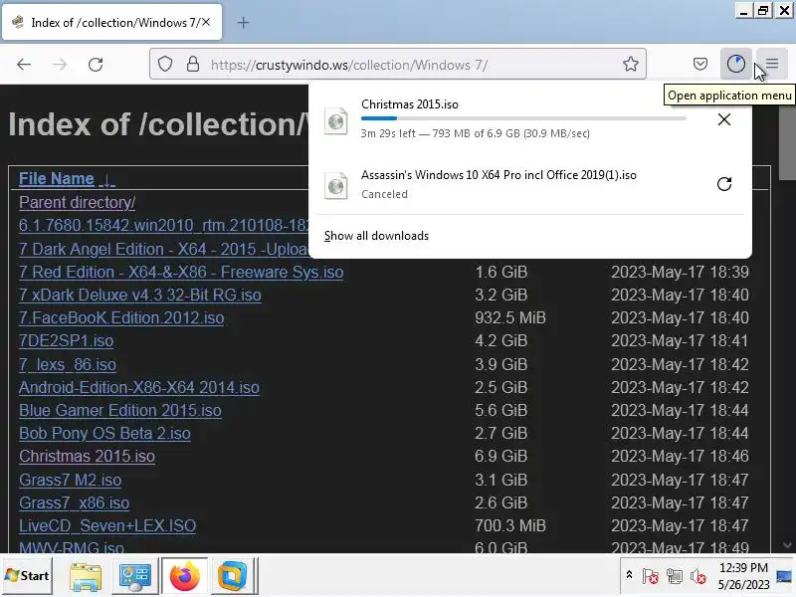The image size is (796, 597).
Task: Open the control panel taskbar icon
Action: click(x=134, y=576)
